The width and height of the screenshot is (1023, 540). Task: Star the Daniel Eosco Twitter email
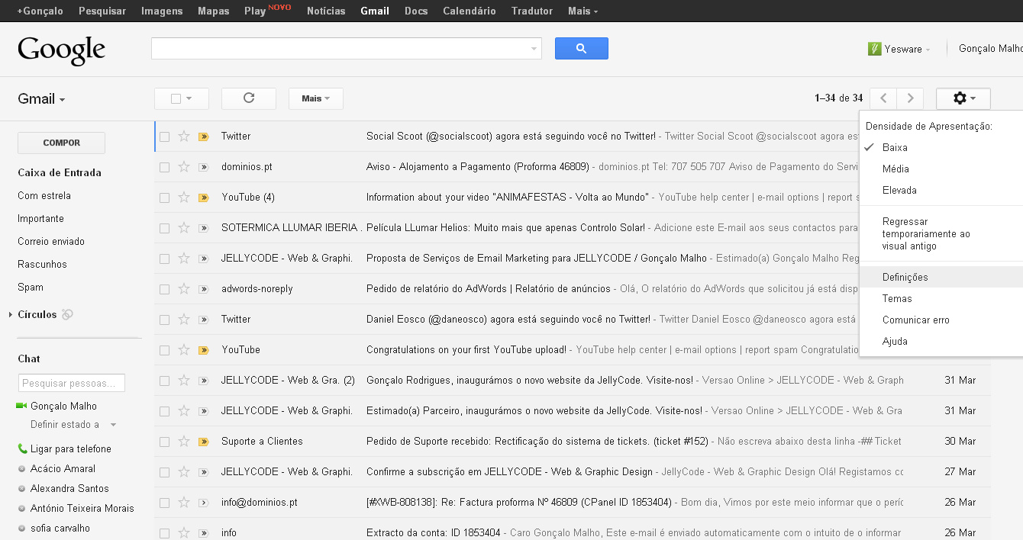point(183,320)
